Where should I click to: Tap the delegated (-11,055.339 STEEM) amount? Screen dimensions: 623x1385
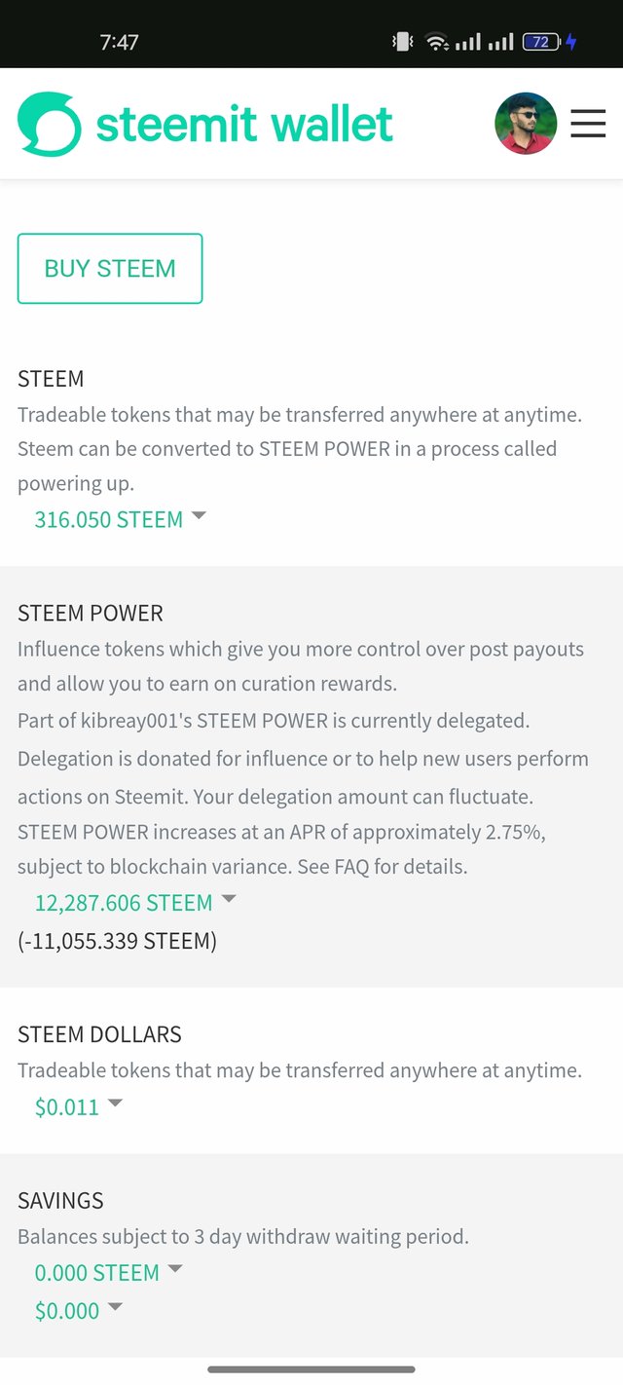click(117, 941)
